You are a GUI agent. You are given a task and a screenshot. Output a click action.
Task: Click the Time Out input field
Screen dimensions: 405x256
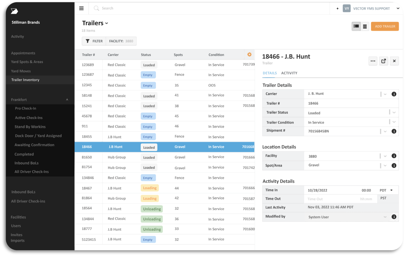(x=333, y=199)
